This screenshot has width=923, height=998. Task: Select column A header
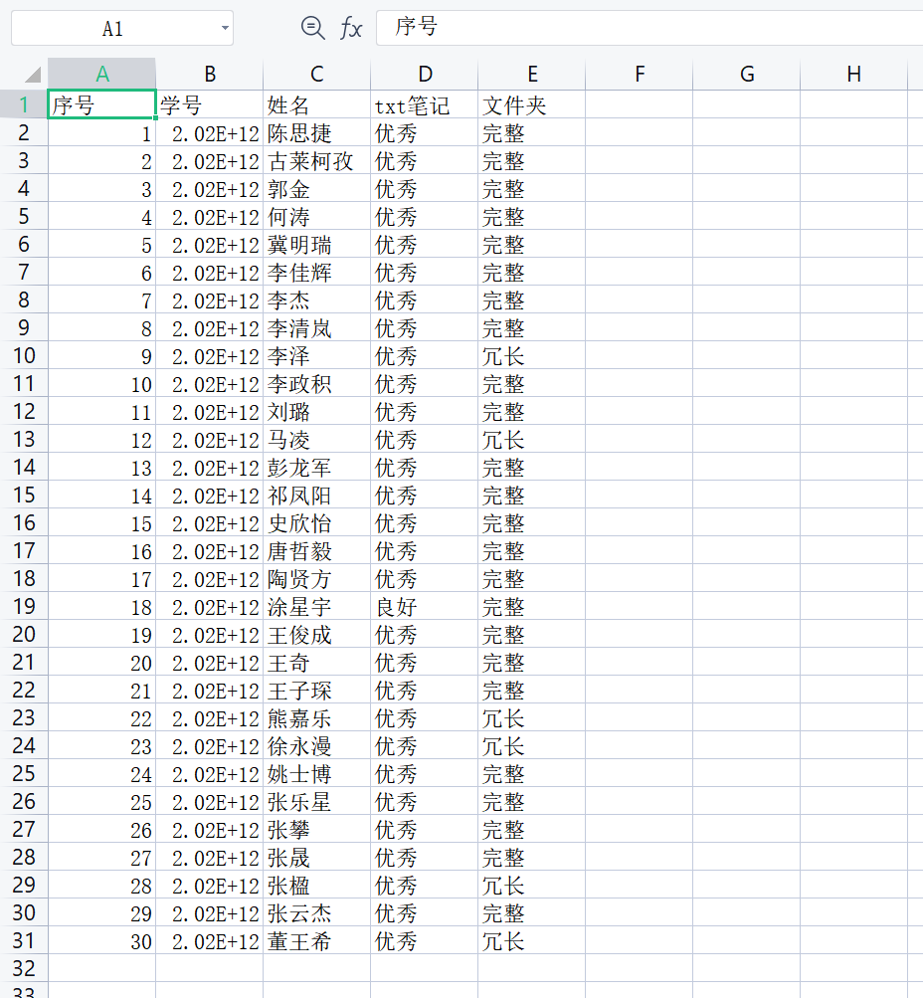[x=101, y=74]
